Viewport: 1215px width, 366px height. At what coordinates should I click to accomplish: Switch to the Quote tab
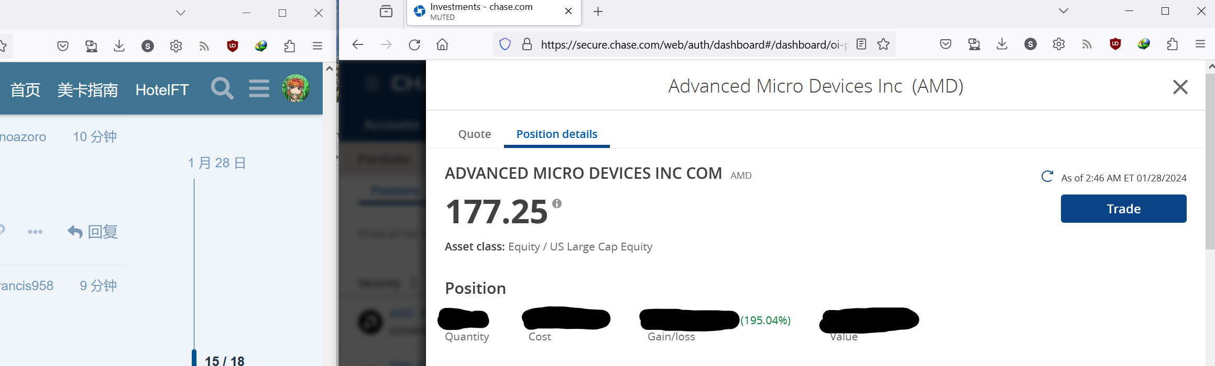[475, 134]
